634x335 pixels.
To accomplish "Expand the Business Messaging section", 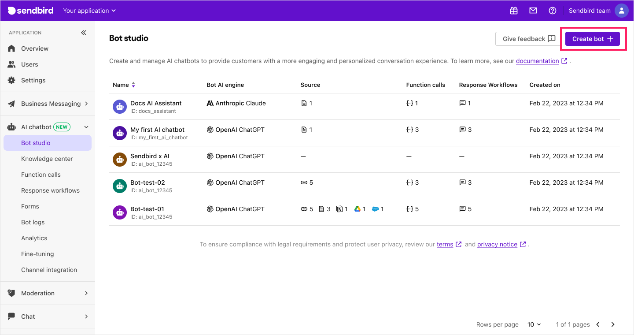I will click(x=86, y=104).
